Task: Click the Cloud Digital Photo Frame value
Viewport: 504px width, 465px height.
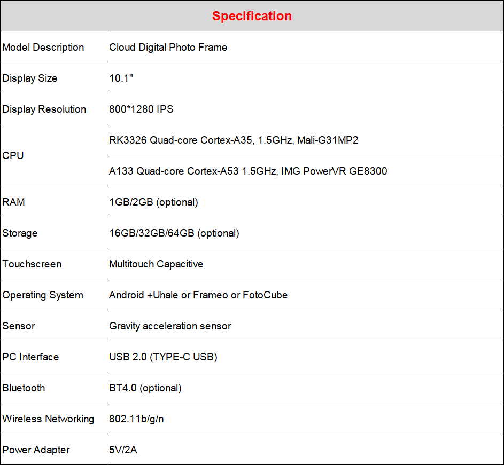Action: (x=168, y=47)
